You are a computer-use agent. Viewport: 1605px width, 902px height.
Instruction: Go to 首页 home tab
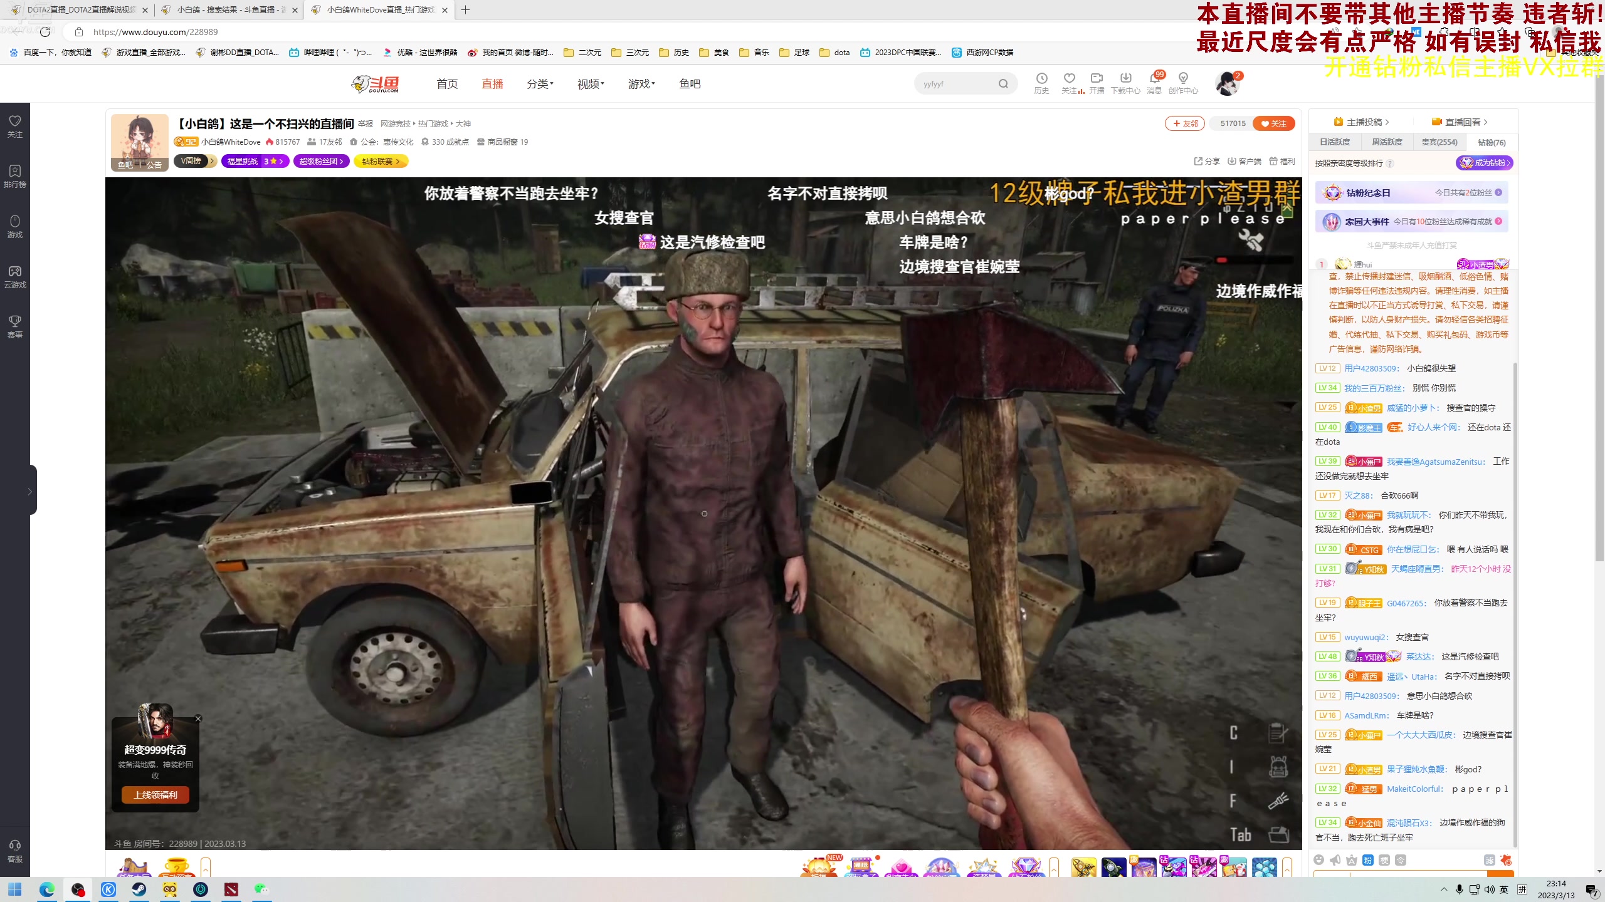tap(447, 84)
